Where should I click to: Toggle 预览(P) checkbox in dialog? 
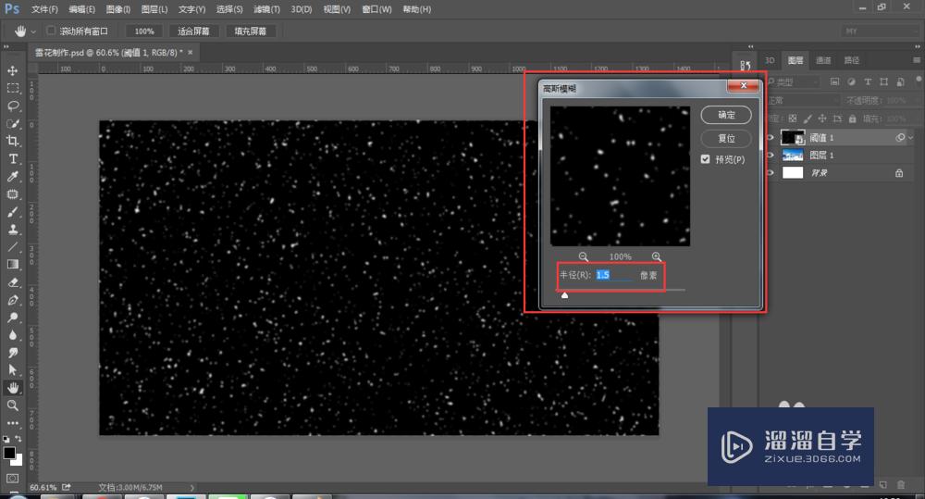(706, 159)
